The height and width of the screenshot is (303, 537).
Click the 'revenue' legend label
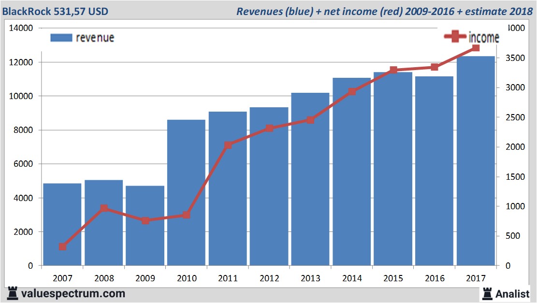95,38
